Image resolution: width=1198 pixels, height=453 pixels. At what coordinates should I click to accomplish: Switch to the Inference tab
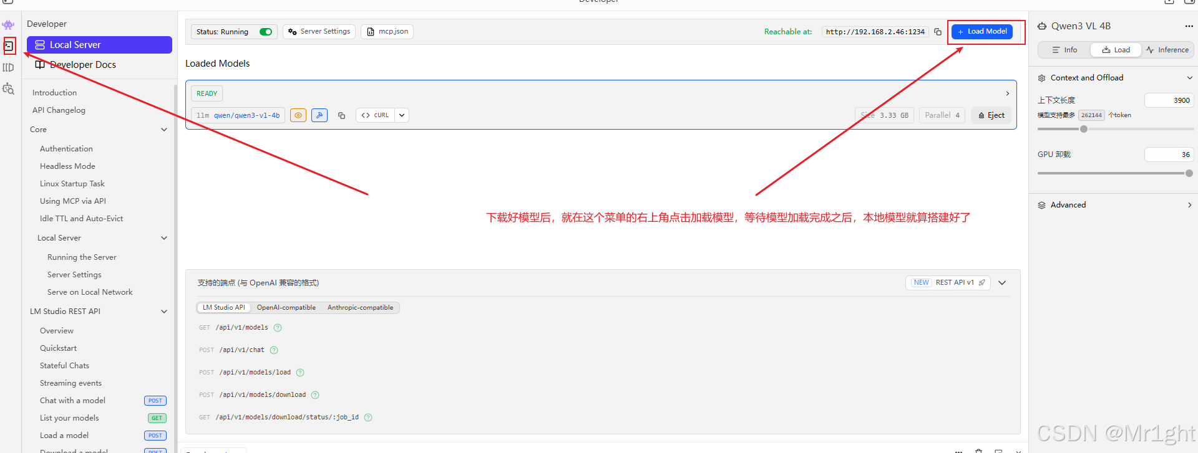[x=1167, y=50]
